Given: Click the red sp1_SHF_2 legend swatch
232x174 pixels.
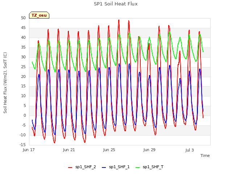Looking at the screenshot, I should click(x=70, y=167).
